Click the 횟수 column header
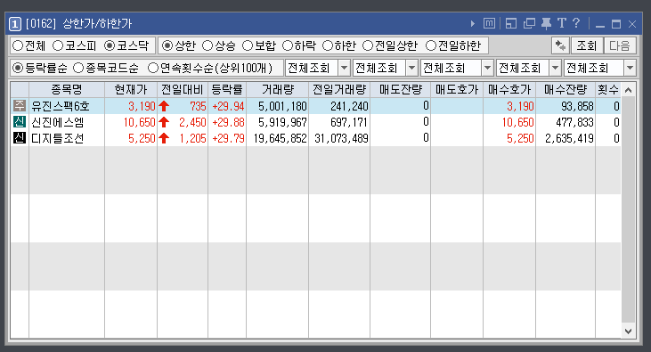The height and width of the screenshot is (352, 651). (608, 89)
